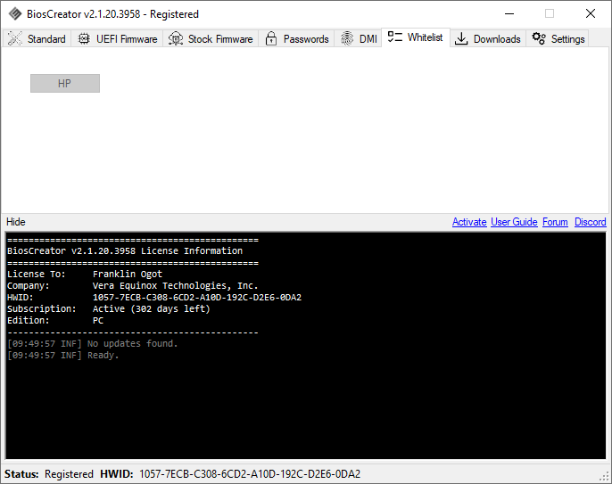Hide the log console panel
Image resolution: width=612 pixels, height=484 pixels.
16,222
